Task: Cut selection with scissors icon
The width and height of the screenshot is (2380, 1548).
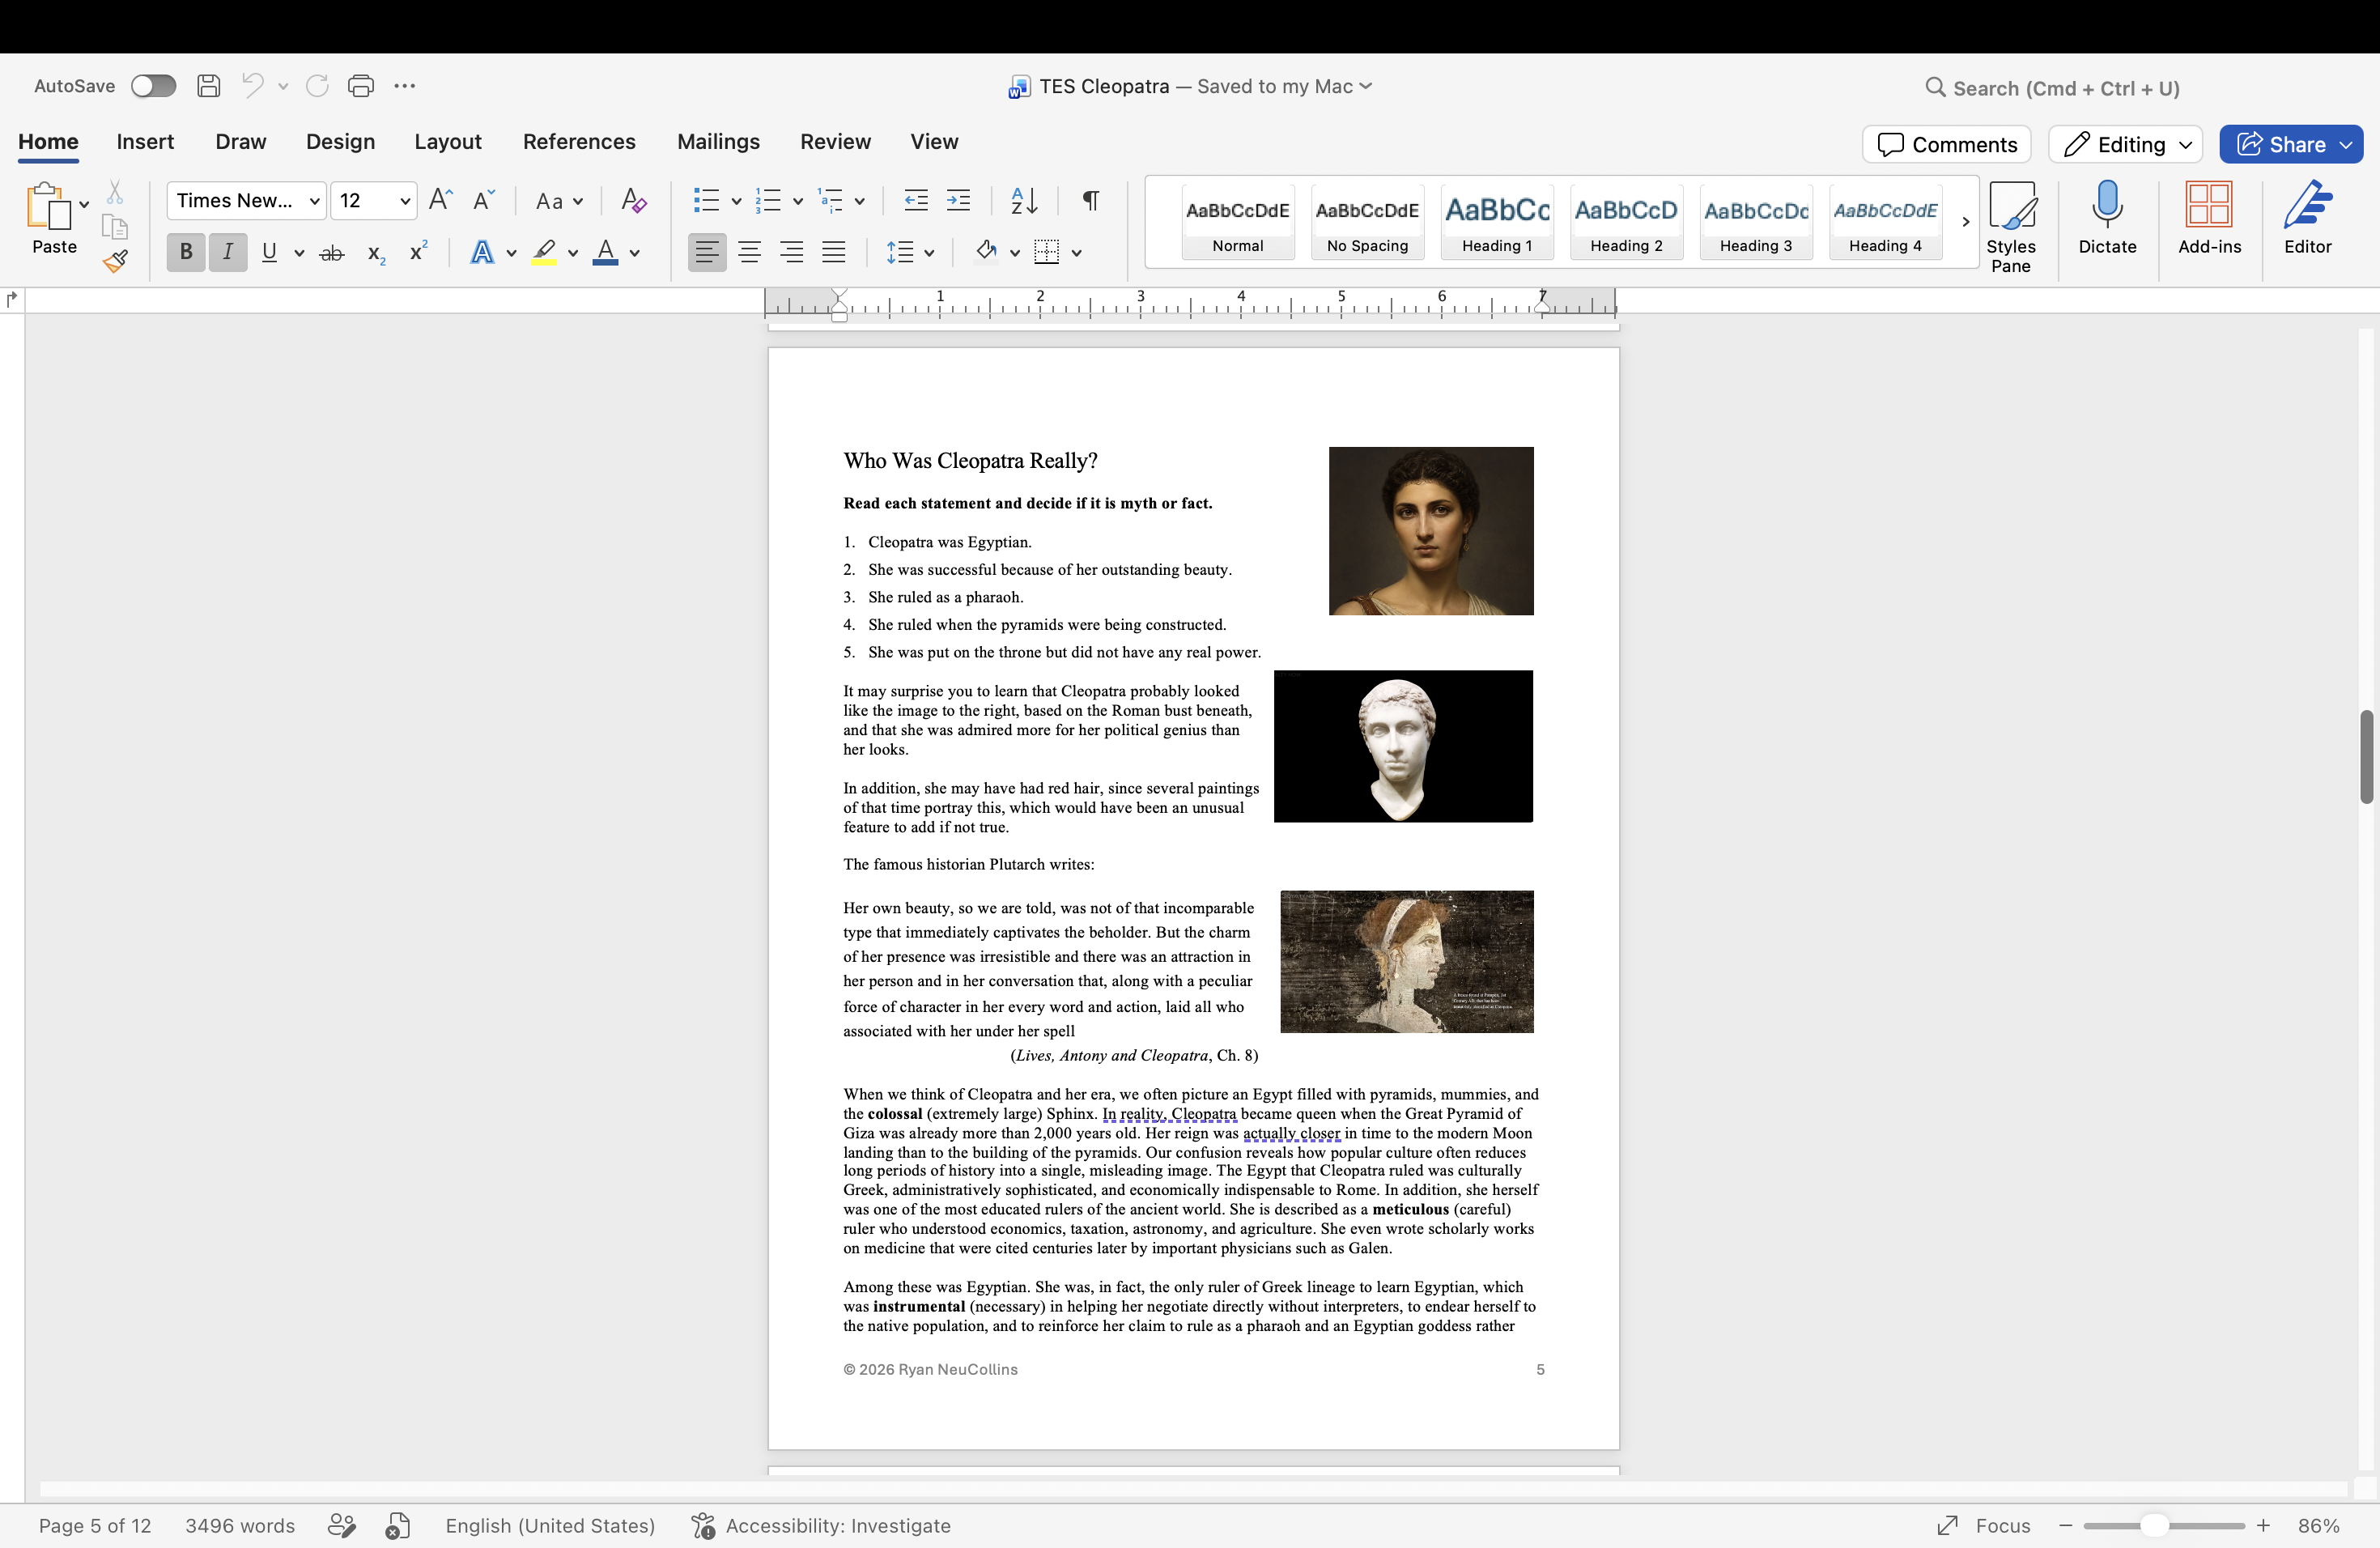Action: pyautogui.click(x=115, y=192)
